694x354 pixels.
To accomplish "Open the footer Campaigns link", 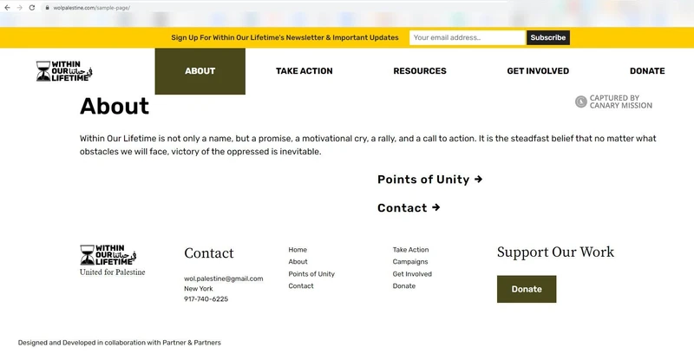I will (409, 262).
